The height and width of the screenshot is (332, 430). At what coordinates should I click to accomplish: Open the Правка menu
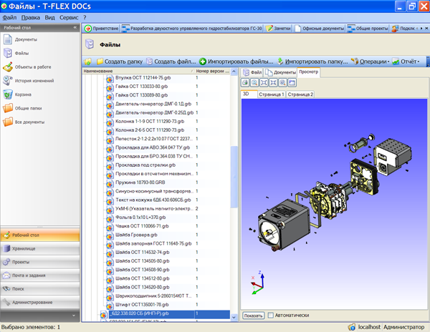(x=31, y=17)
